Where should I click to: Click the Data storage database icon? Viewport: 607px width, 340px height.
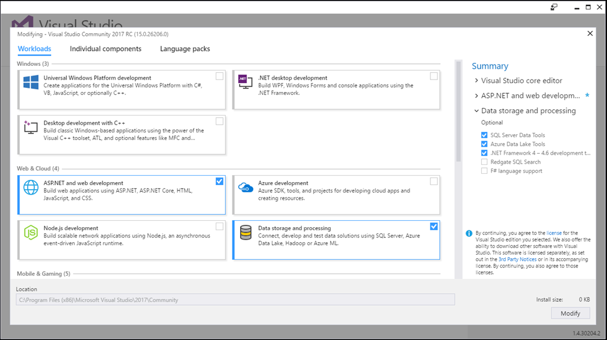[x=245, y=233]
